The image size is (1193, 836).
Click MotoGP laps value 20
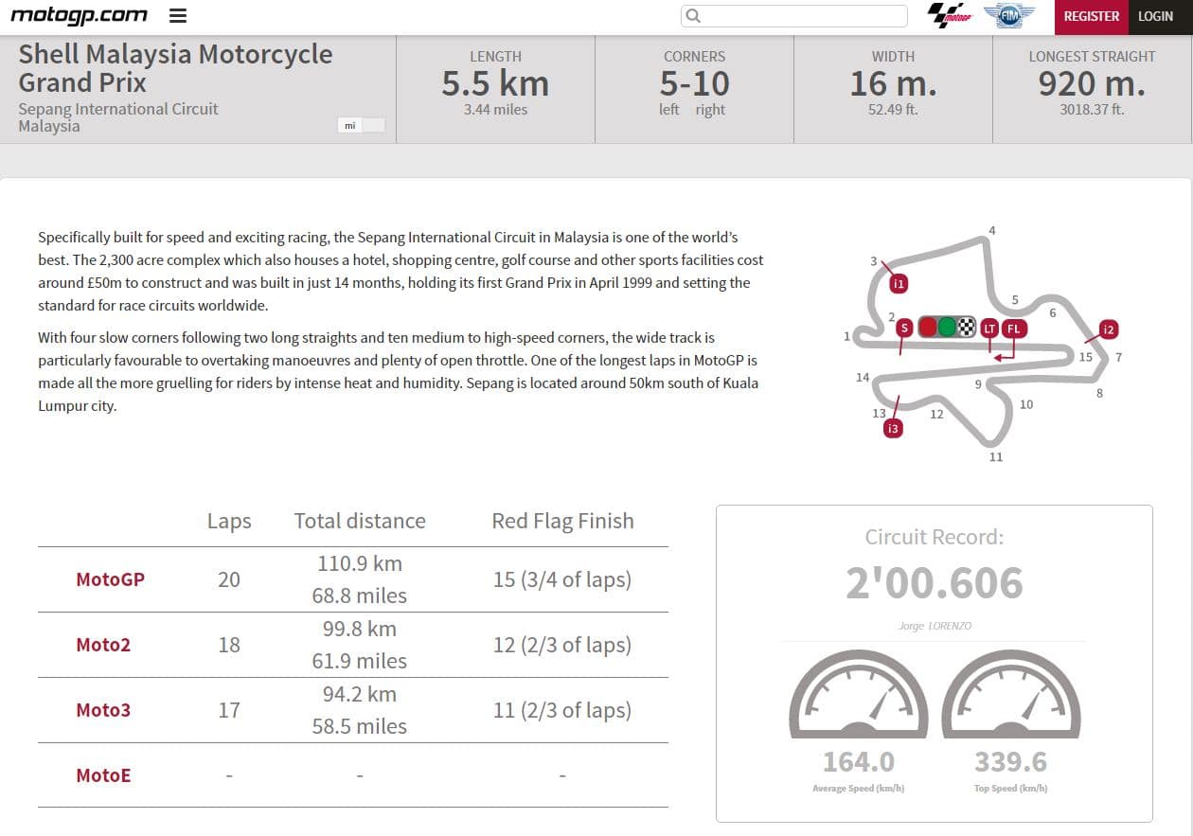pos(229,579)
